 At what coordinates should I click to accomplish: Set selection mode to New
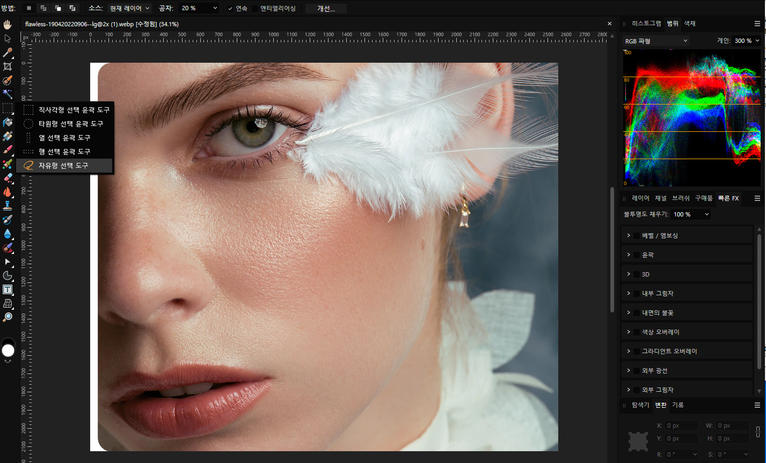pos(29,8)
